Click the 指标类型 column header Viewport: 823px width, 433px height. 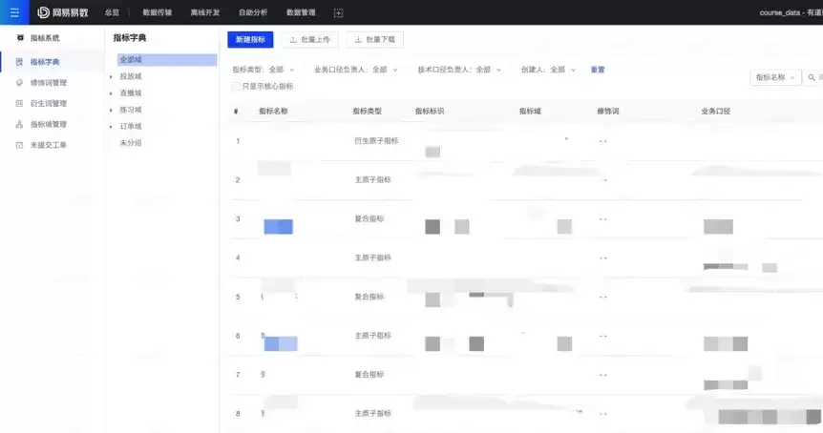pyautogui.click(x=368, y=112)
